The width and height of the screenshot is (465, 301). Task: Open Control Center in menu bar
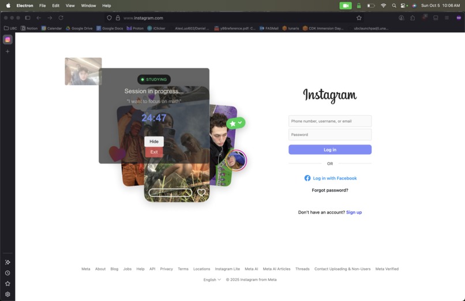[x=404, y=6]
